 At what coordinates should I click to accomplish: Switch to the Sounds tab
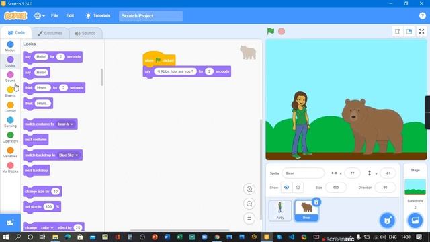85,33
